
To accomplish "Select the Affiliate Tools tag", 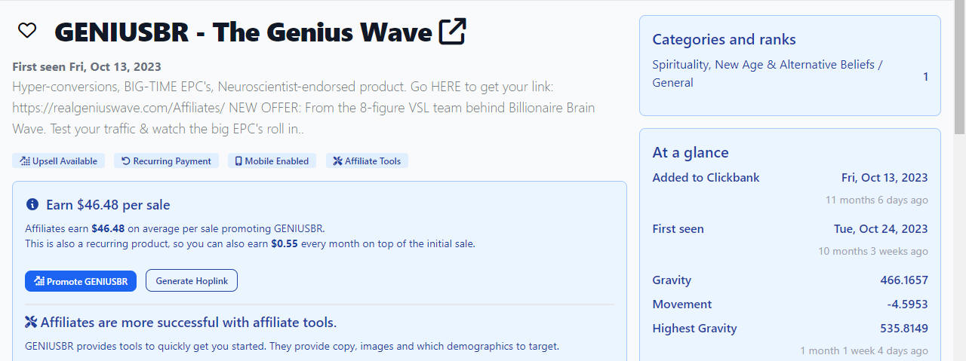I will coord(367,161).
